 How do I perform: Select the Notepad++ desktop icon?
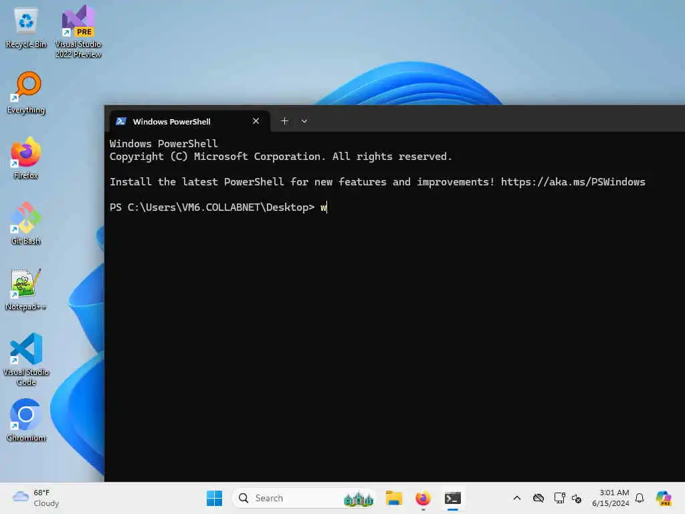click(26, 289)
